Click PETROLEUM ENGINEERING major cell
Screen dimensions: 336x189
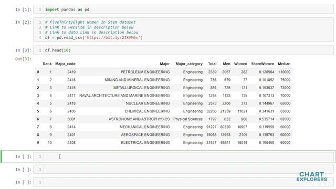click(145, 72)
